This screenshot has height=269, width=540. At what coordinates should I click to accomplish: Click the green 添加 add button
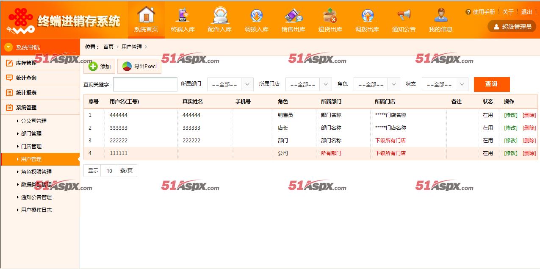(x=100, y=67)
